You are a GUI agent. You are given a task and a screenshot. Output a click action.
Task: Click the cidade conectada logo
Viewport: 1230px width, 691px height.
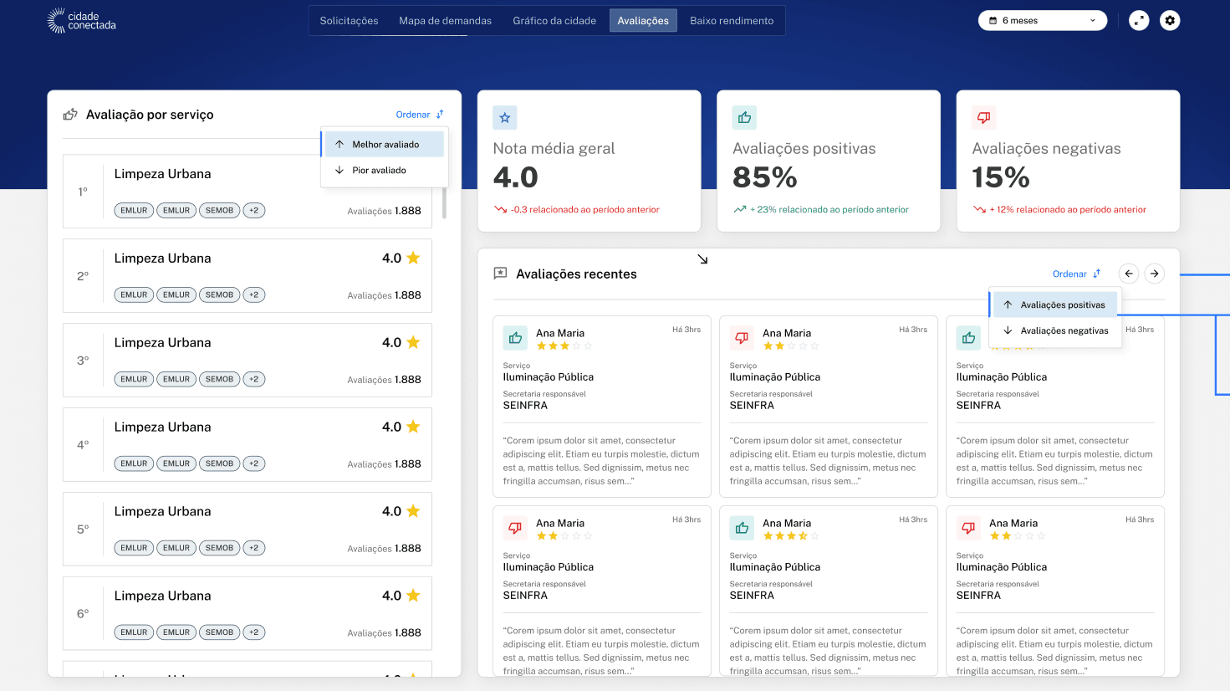tap(81, 20)
